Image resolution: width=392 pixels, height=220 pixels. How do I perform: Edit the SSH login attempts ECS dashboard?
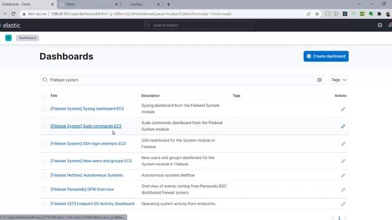click(343, 144)
